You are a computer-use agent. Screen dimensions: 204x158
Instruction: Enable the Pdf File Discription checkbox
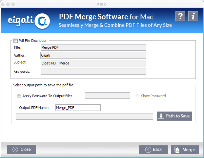pyautogui.click(x=15, y=41)
